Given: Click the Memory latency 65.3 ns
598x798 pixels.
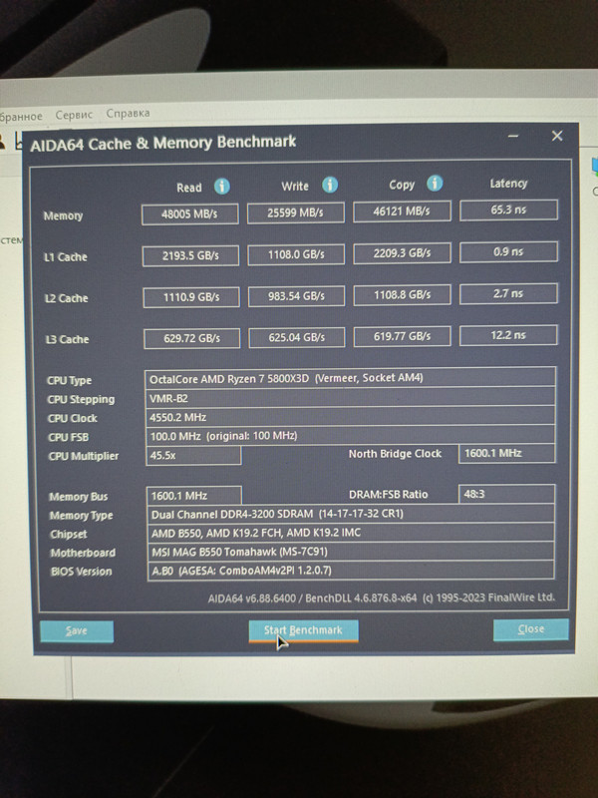Looking at the screenshot, I should [508, 209].
